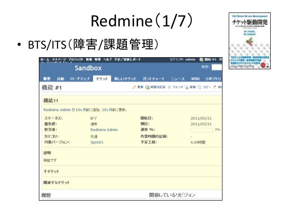
Task: Open 管理 in top menu
Action: pyautogui.click(x=97, y=59)
